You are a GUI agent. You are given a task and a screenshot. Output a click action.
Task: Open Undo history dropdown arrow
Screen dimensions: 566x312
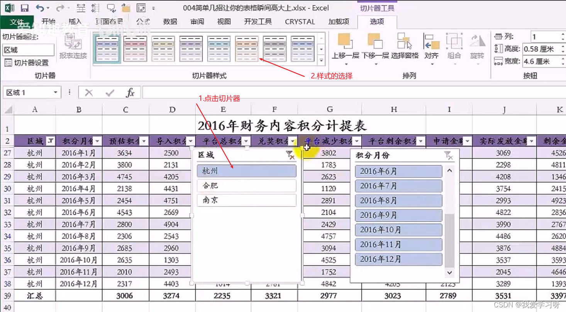pyautogui.click(x=48, y=8)
